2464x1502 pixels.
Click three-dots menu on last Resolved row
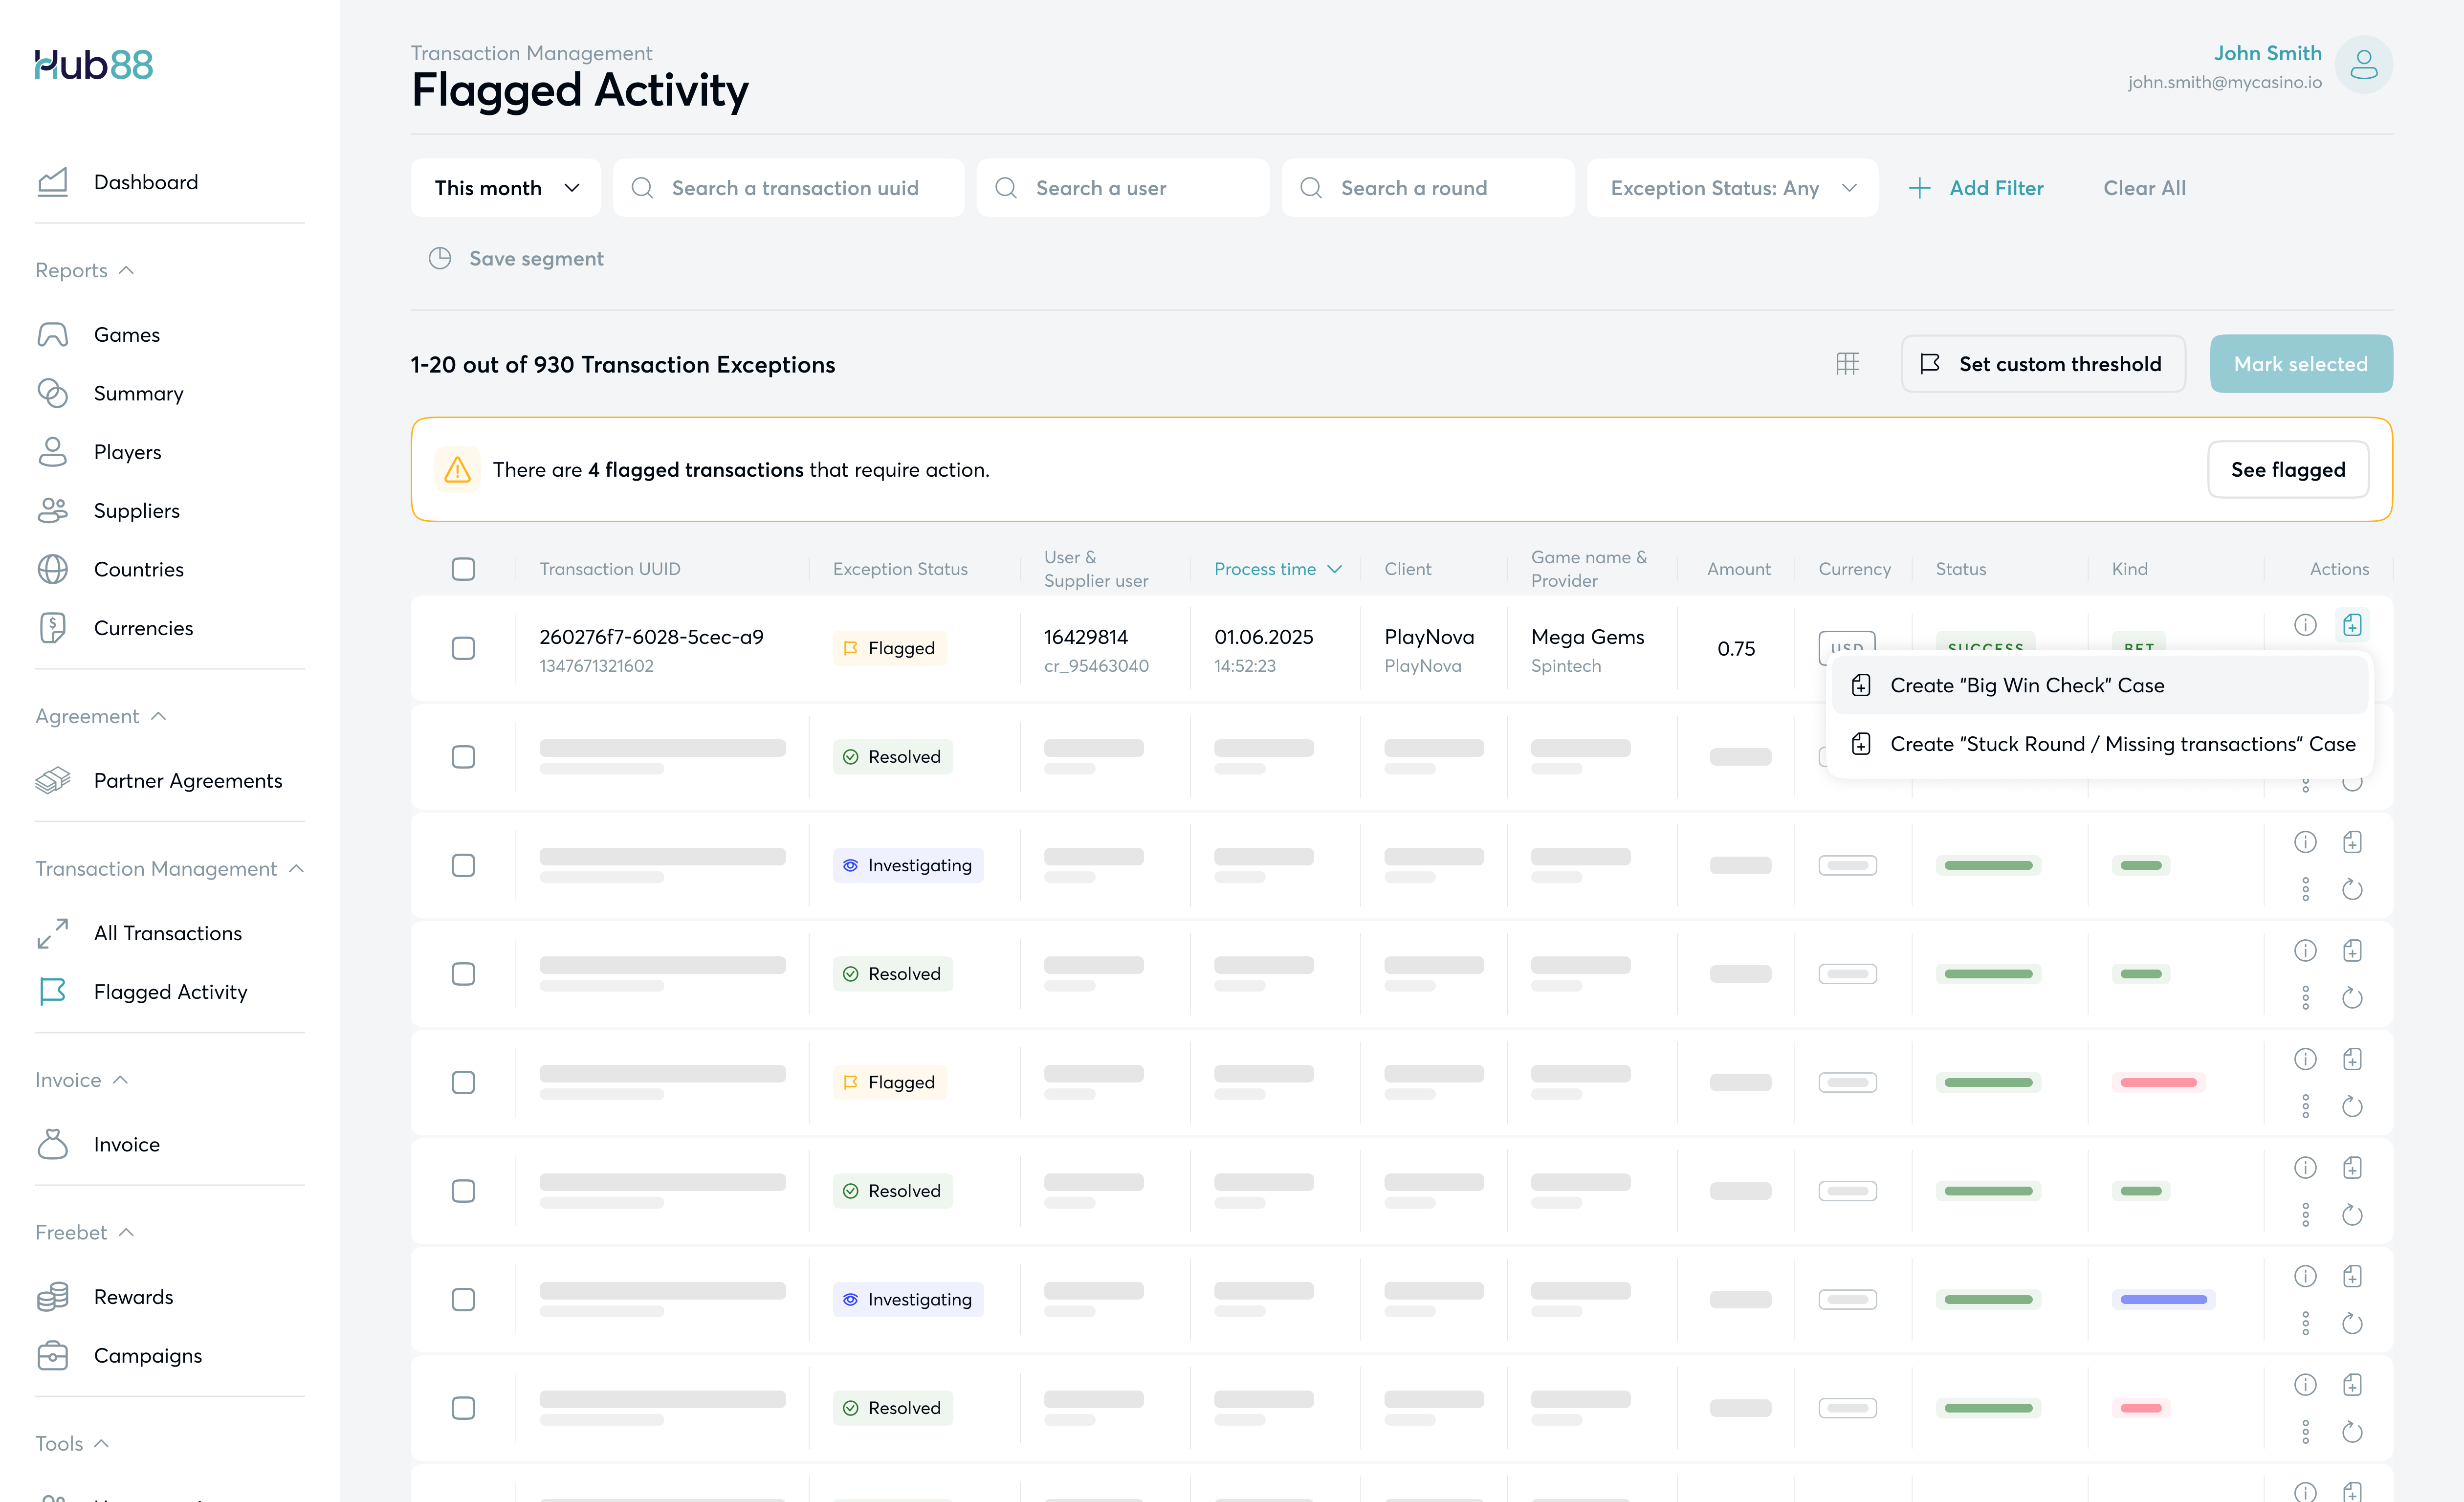2305,1432
